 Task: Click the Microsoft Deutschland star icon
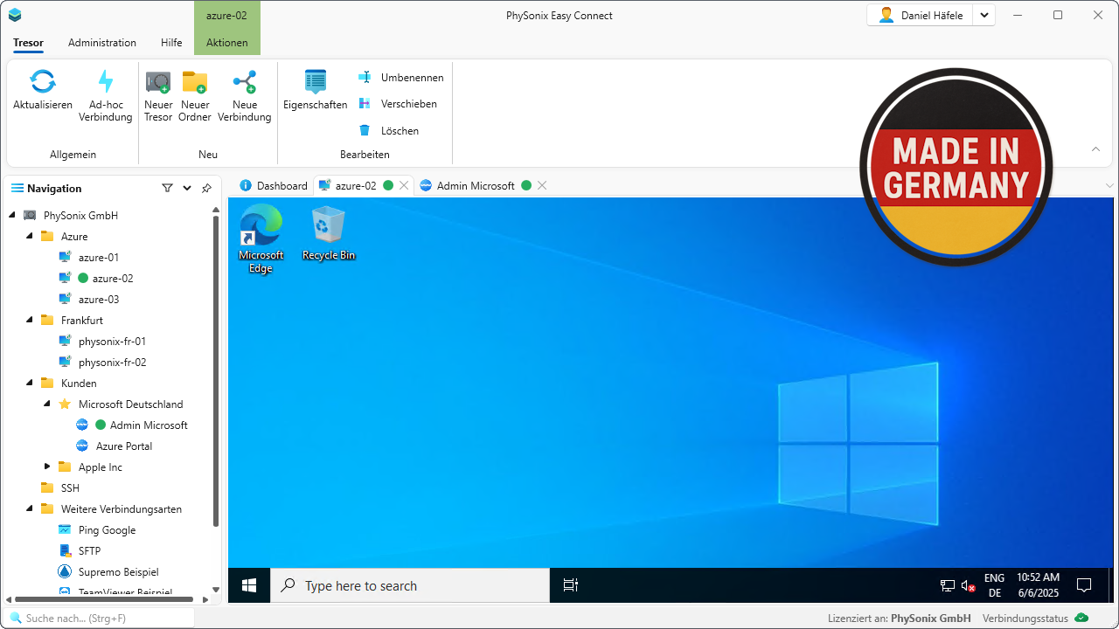pos(65,404)
